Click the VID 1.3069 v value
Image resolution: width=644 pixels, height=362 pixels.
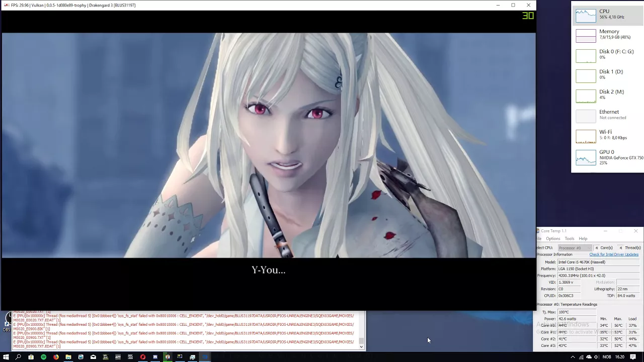[x=569, y=282]
